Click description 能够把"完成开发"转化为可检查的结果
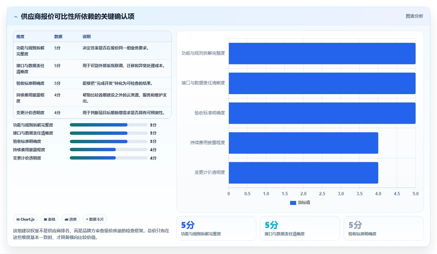Image resolution: width=437 pixels, height=254 pixels. 118,83
